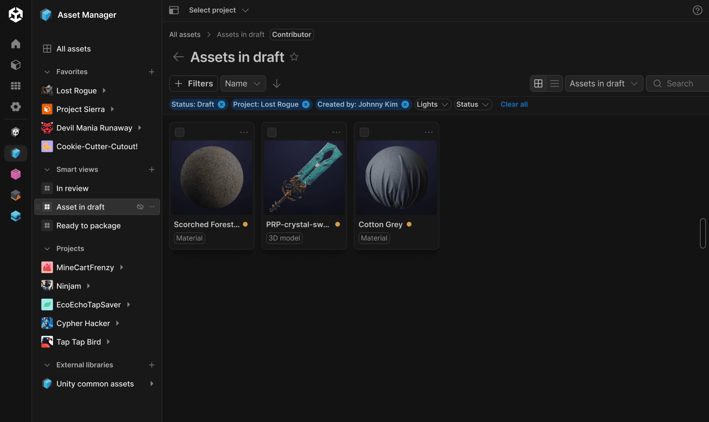
Task: Switch to list view using the list icon
Action: (x=554, y=83)
